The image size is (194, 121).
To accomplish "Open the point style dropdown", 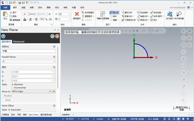I will coord(27,14).
